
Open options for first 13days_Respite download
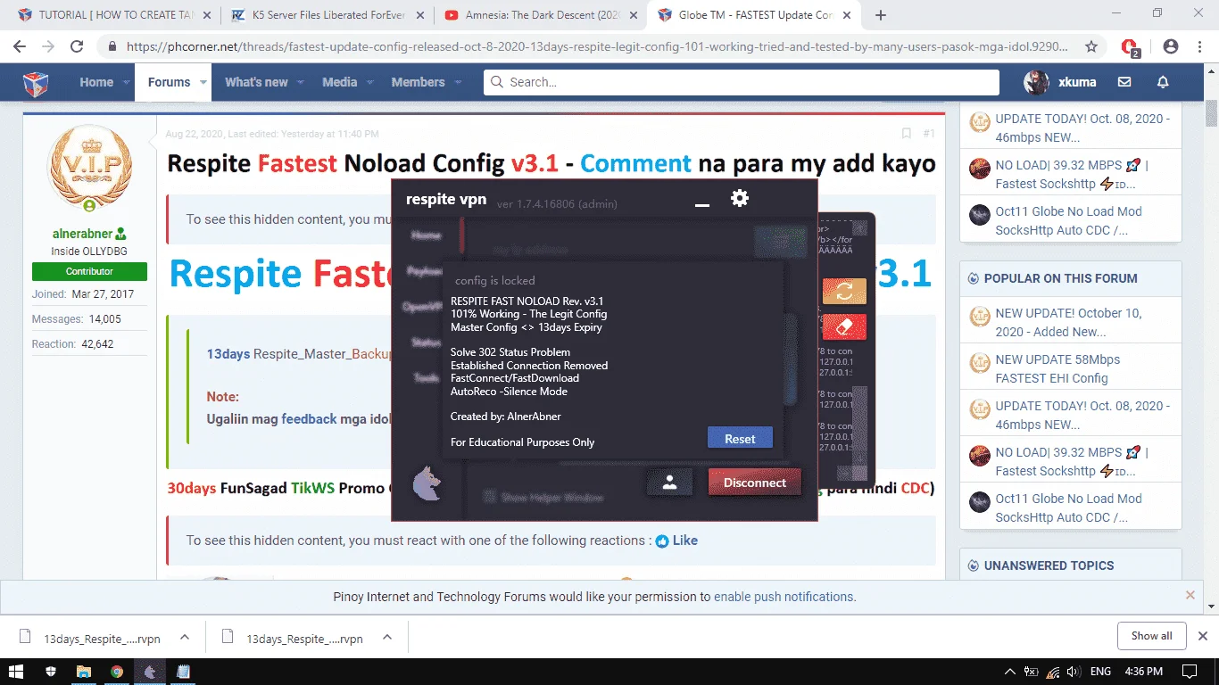point(184,638)
